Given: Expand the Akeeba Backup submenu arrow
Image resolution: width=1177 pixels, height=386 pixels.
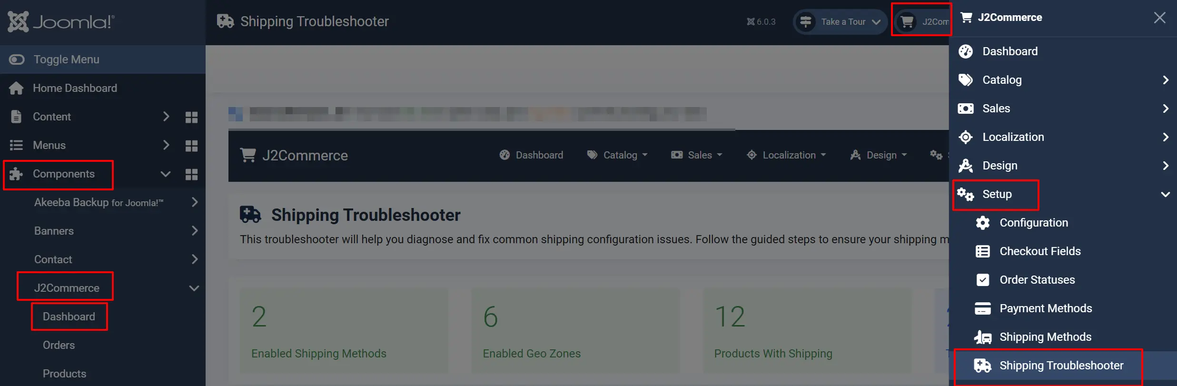Looking at the screenshot, I should [194, 202].
